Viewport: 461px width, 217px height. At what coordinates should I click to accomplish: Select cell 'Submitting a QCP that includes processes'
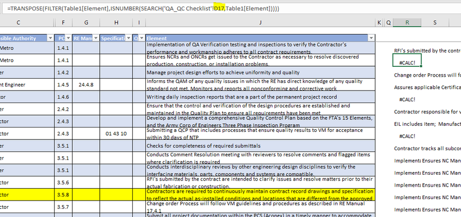260,133
